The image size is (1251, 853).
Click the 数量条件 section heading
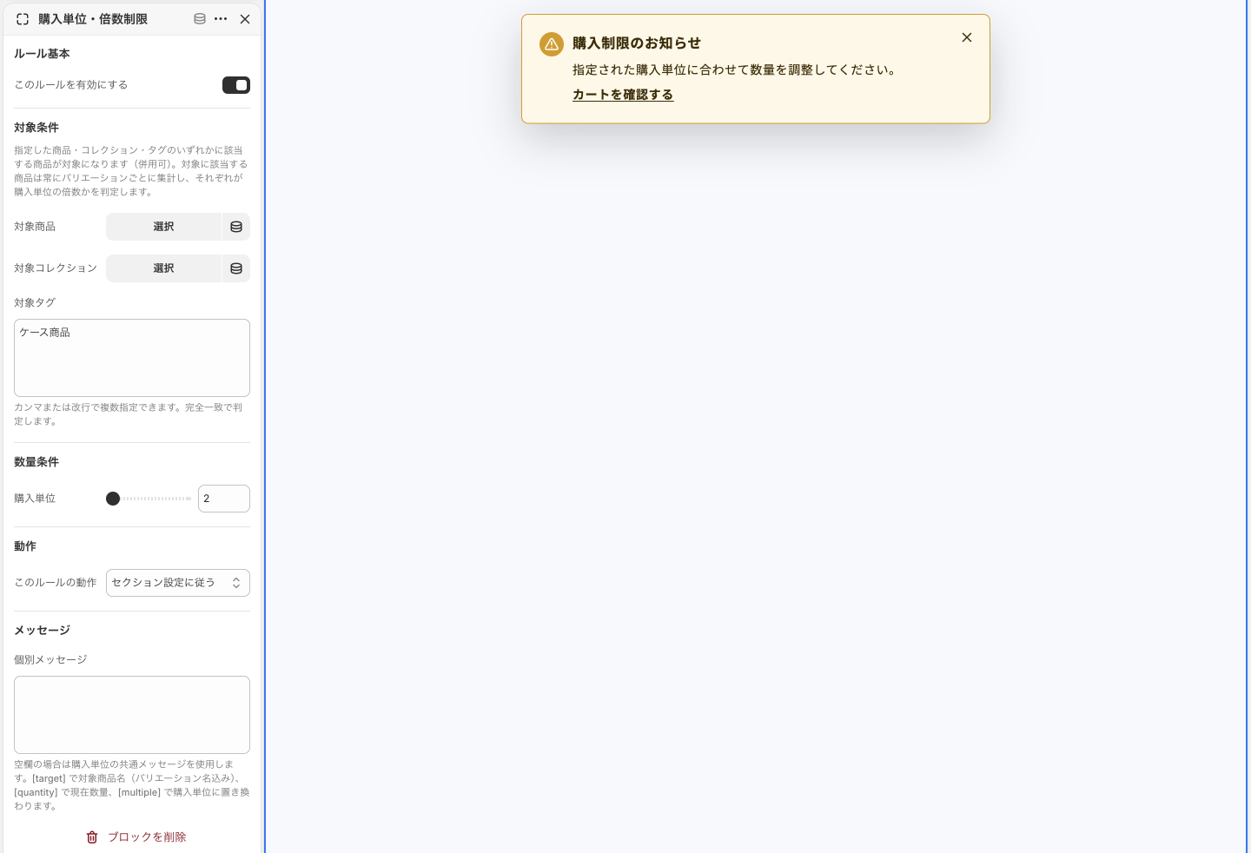(36, 462)
